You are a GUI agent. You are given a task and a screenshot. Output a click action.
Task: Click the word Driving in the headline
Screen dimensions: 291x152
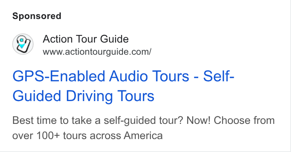coord(89,96)
